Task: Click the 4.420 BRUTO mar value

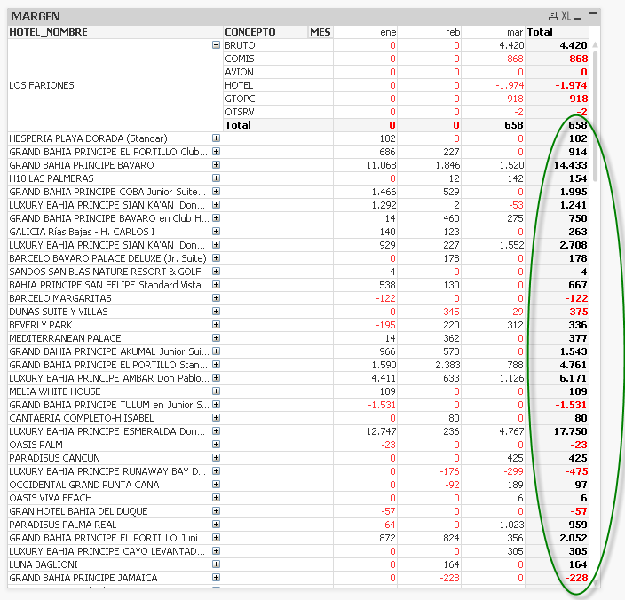Action: point(511,45)
